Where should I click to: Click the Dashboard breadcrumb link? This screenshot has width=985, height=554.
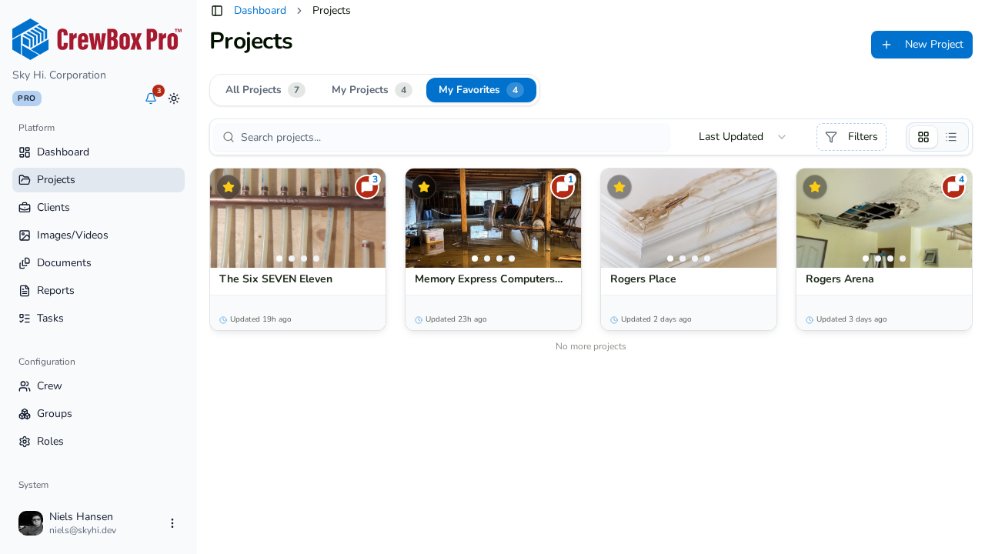coord(260,11)
